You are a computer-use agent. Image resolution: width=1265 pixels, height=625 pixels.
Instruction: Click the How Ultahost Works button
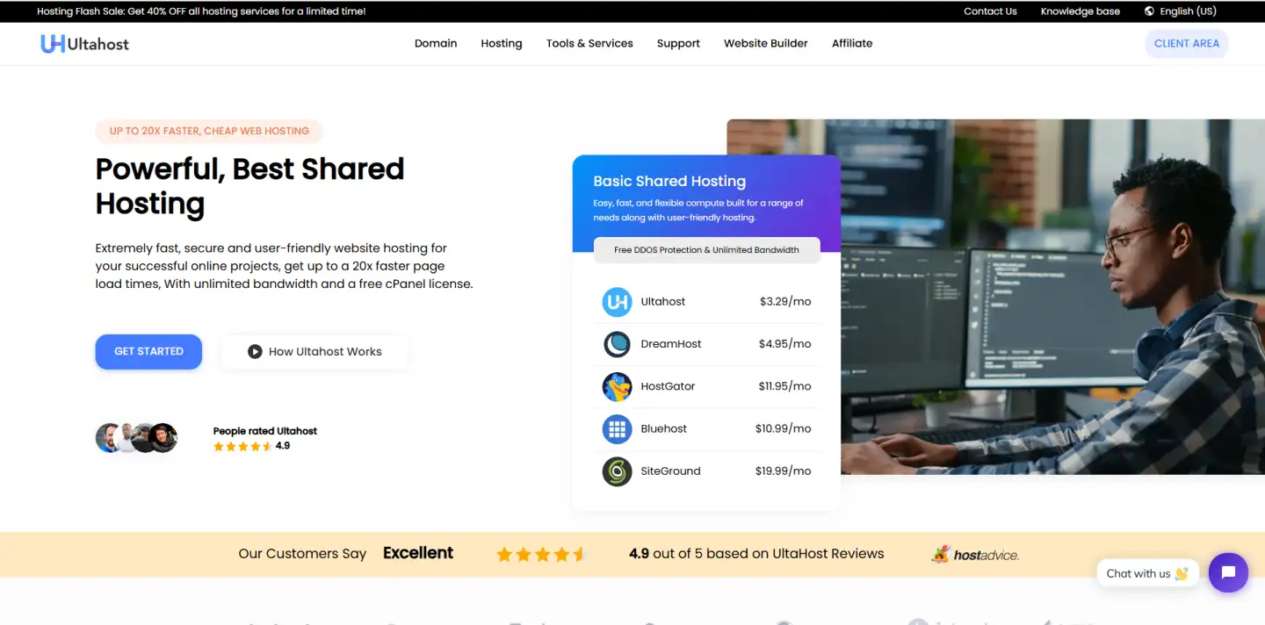[x=314, y=351]
